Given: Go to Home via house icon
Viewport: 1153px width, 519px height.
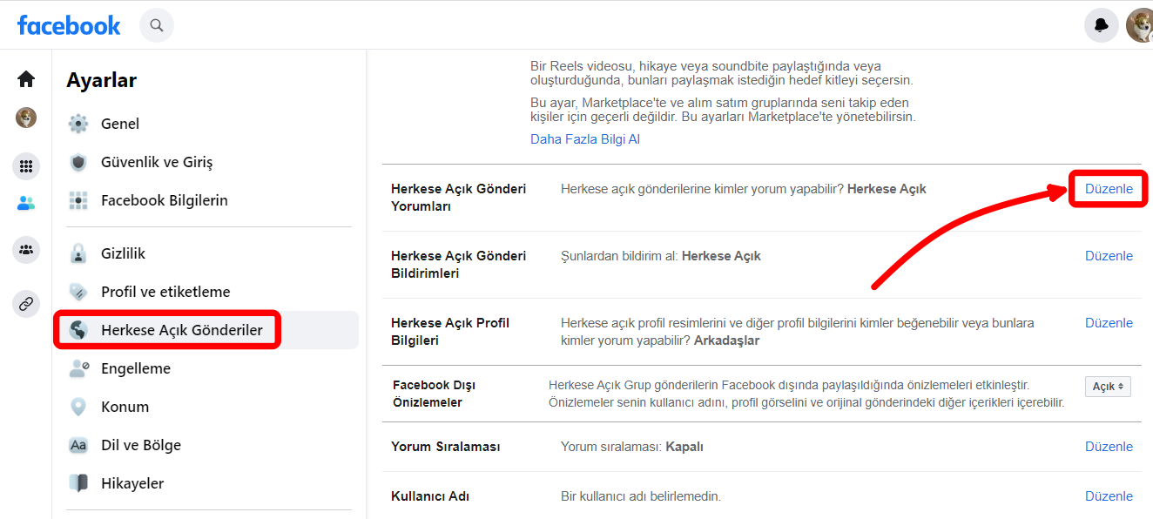Looking at the screenshot, I should click(26, 79).
